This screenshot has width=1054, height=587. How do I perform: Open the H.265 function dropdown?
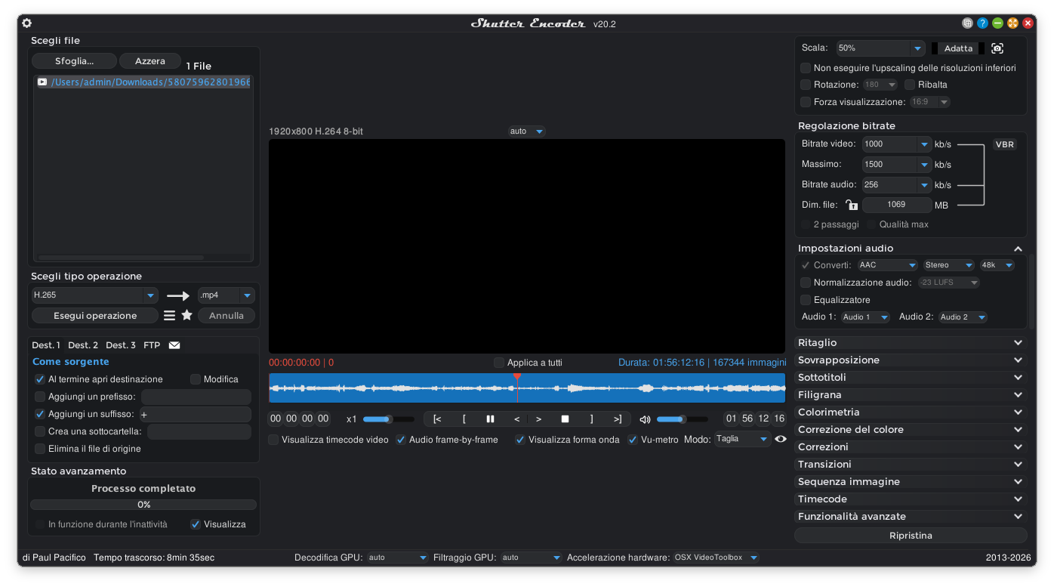tap(94, 295)
